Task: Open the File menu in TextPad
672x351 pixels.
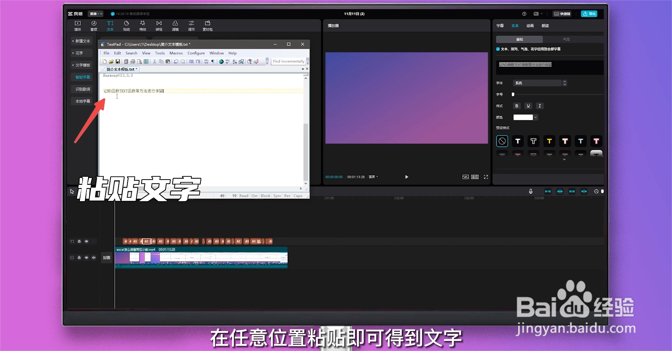Action: tap(106, 53)
